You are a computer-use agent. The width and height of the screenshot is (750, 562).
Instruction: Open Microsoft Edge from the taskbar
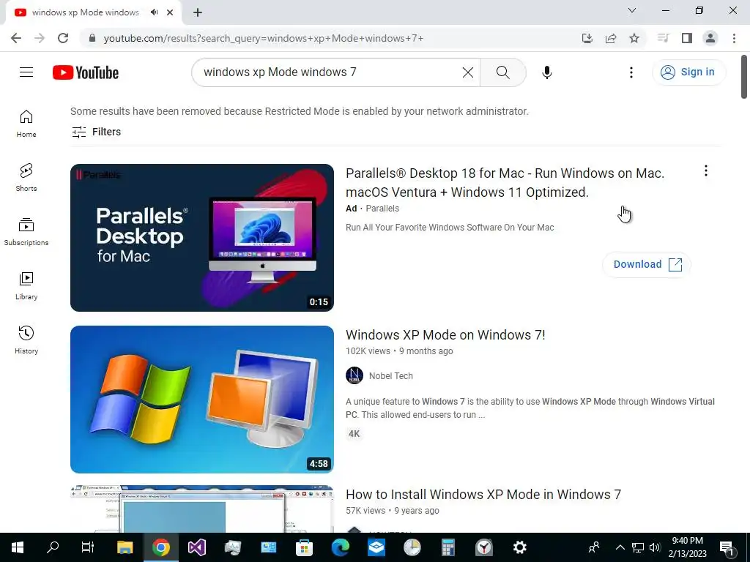(340, 547)
